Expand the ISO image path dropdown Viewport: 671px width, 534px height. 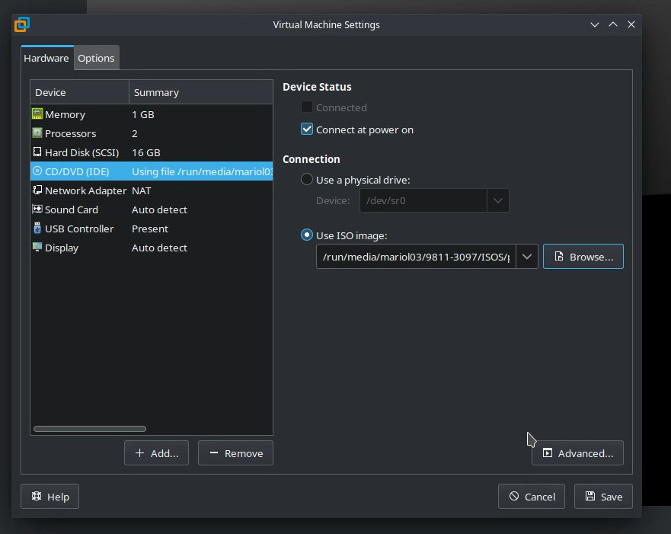[527, 257]
